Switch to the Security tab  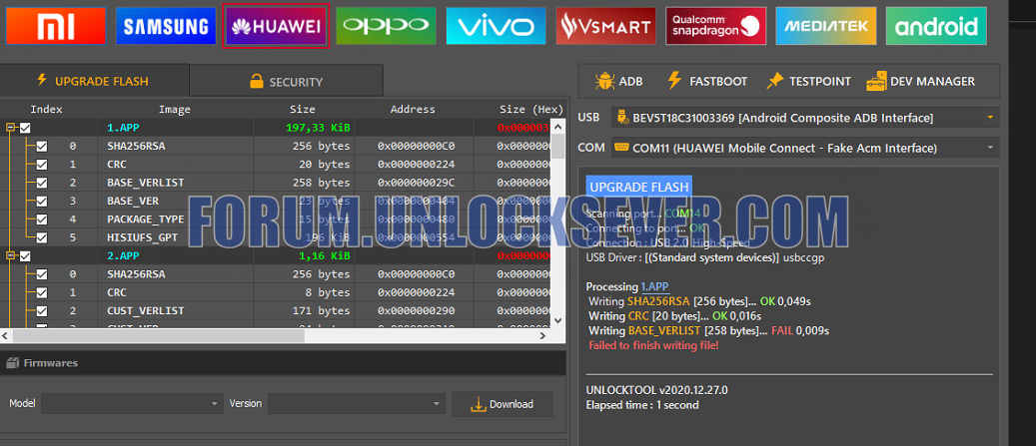click(x=286, y=81)
